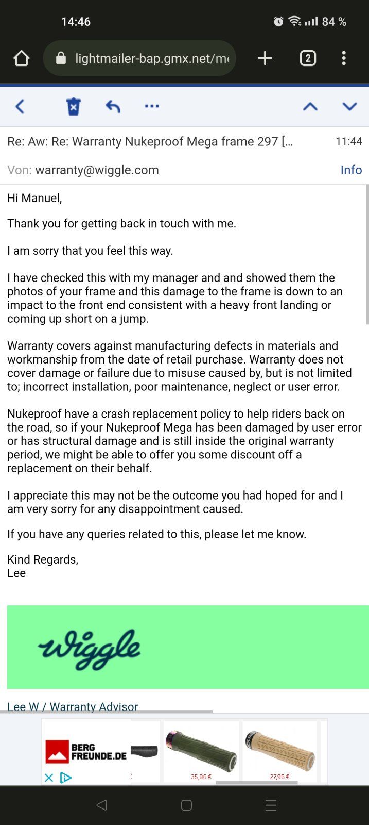Delete this email with trash icon
Screen dimensions: 369x825
tap(74, 107)
